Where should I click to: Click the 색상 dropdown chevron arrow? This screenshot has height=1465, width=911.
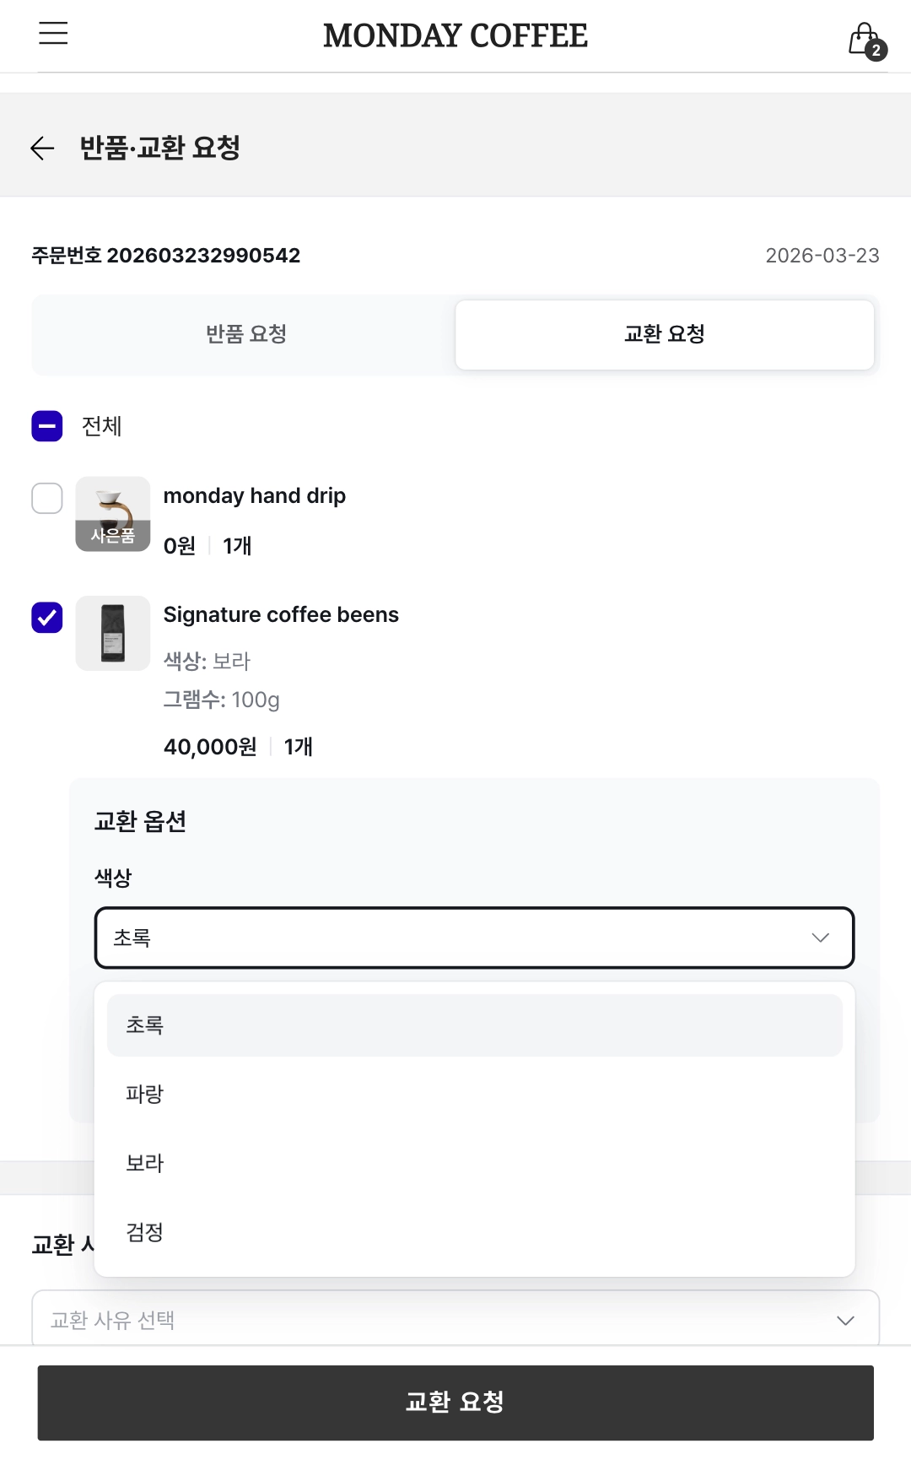click(820, 938)
